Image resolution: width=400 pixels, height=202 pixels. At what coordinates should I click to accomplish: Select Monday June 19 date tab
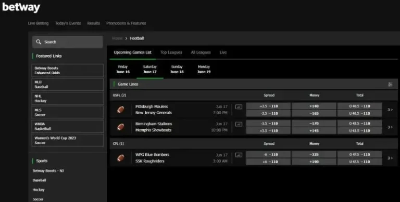click(x=204, y=69)
